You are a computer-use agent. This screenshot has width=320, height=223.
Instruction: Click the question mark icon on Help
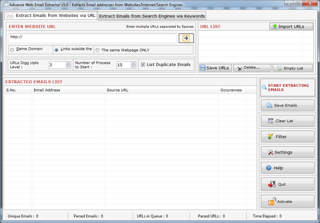tap(269, 168)
